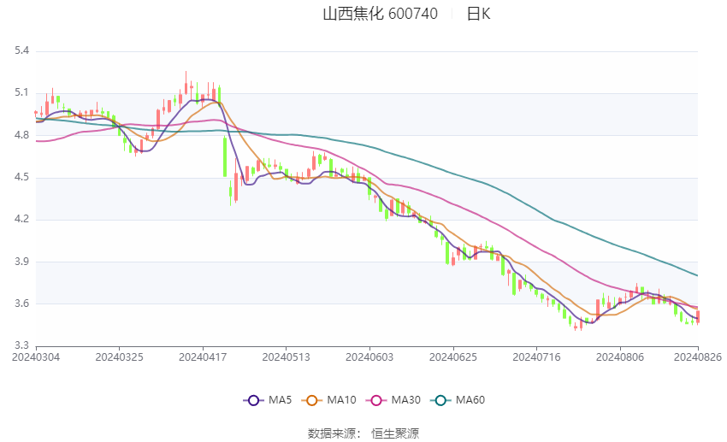Screen dimensions: 727x442
Task: Click the 20240625 date axis label
Action: point(453,357)
